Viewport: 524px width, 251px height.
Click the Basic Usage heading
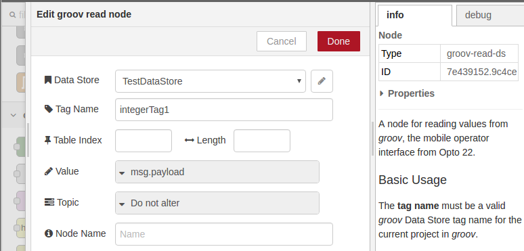pos(412,180)
